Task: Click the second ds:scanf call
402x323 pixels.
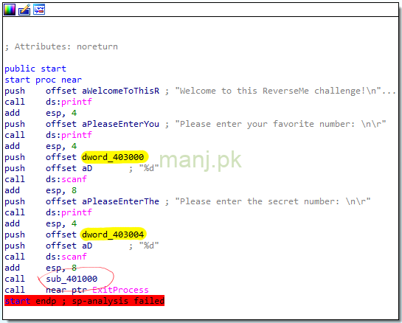Action: pyautogui.click(x=66, y=257)
